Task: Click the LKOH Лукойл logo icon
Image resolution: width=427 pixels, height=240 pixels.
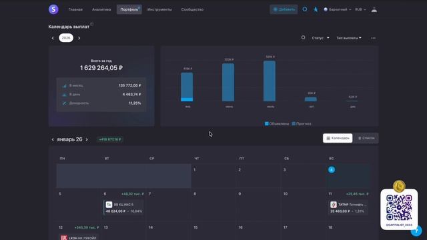Action: 64,238
